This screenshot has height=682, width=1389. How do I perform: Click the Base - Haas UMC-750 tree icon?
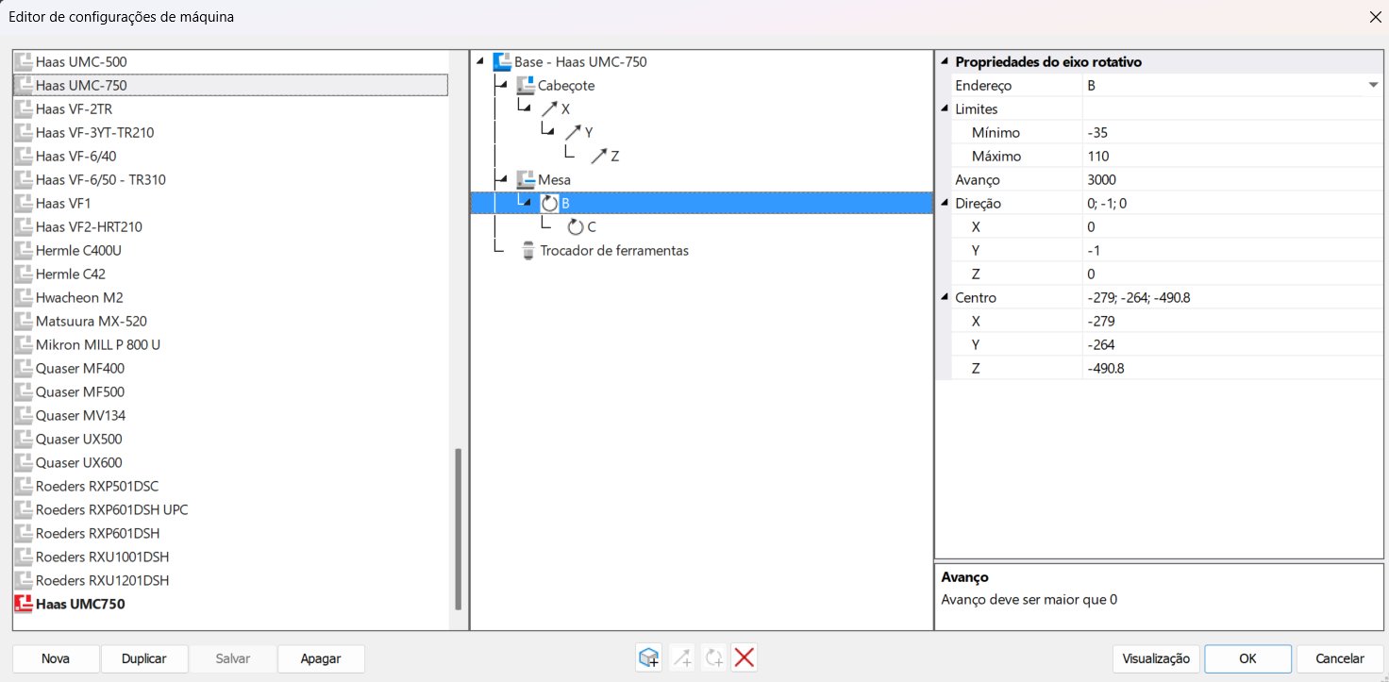point(502,61)
